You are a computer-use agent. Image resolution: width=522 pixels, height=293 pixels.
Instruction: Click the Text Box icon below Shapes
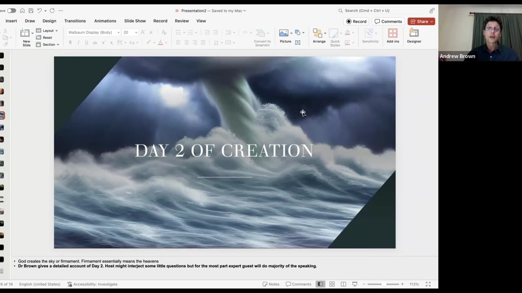tap(298, 42)
